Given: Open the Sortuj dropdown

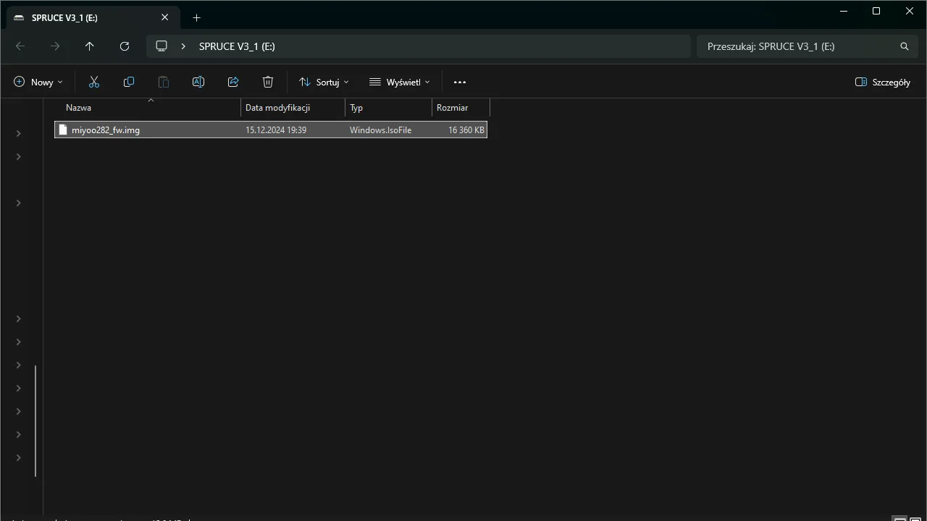Looking at the screenshot, I should pyautogui.click(x=324, y=82).
